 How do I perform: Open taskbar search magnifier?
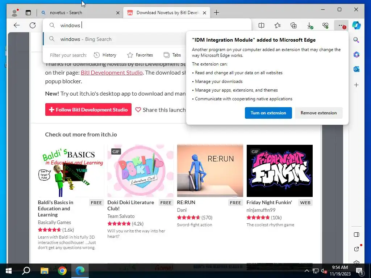click(x=26, y=271)
